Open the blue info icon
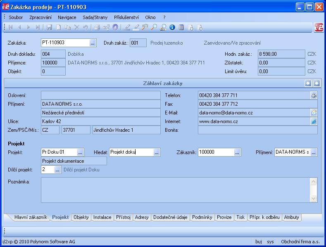326x247 pixels. 172,27
